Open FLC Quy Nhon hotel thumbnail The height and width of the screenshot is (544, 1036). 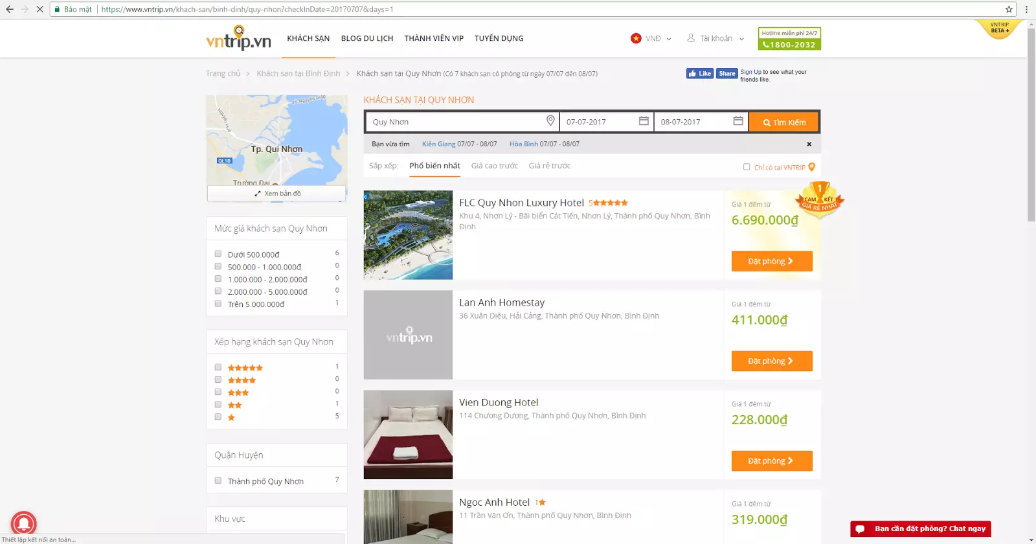408,235
